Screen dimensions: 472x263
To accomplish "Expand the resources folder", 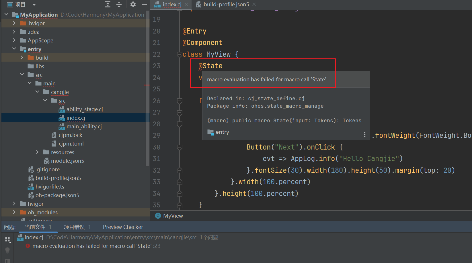I will click(x=37, y=152).
